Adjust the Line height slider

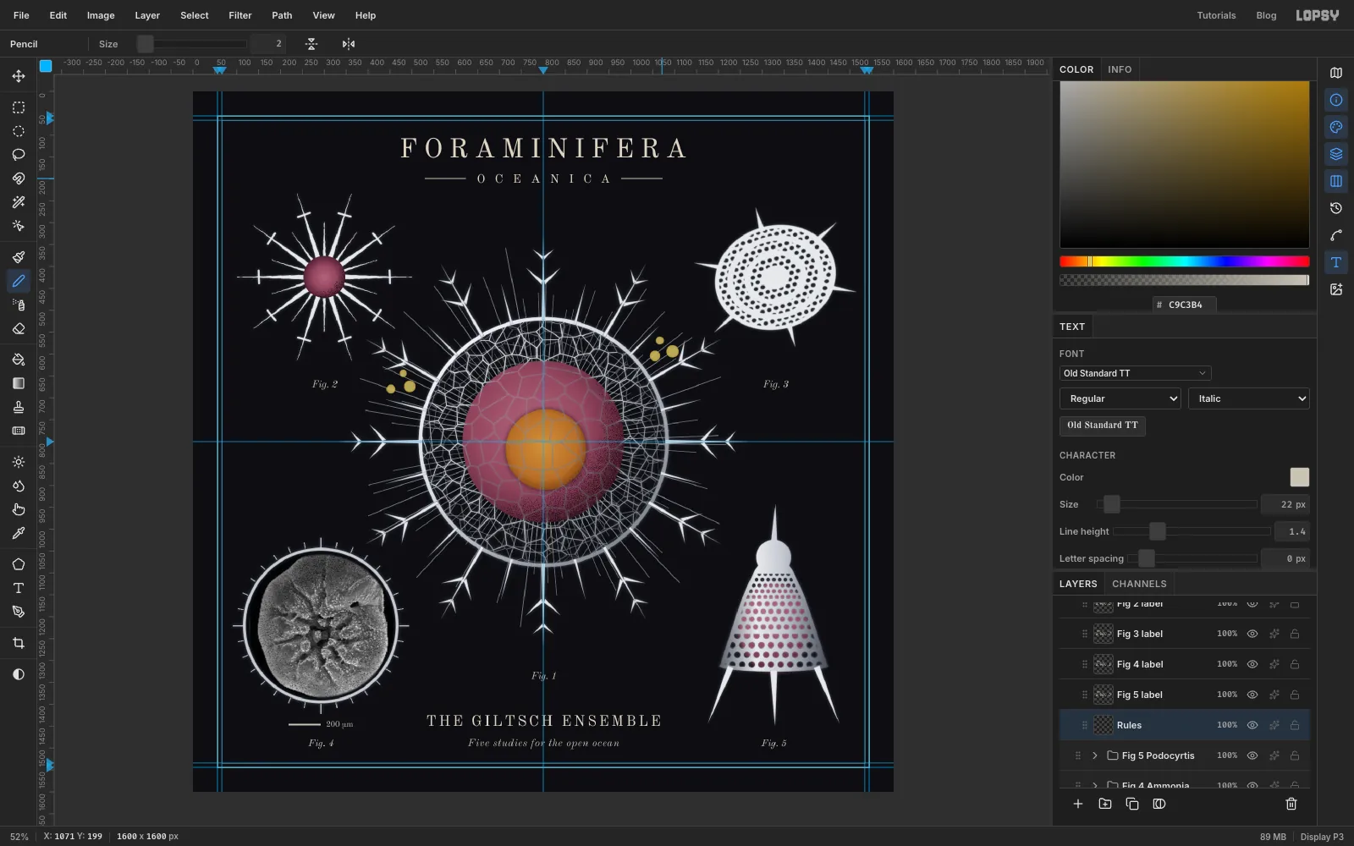pyautogui.click(x=1192, y=531)
